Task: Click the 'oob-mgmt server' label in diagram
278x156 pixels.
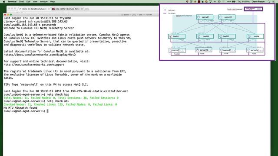Action: [235, 9]
